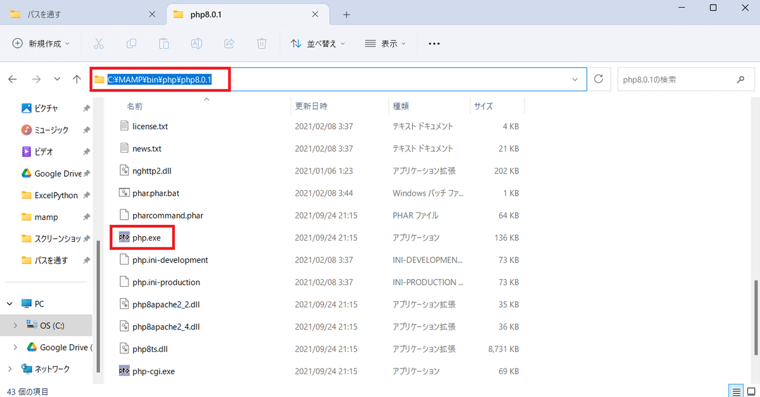The image size is (760, 397).
Task: Open the 並べ替え sort dropdown
Action: click(x=318, y=43)
